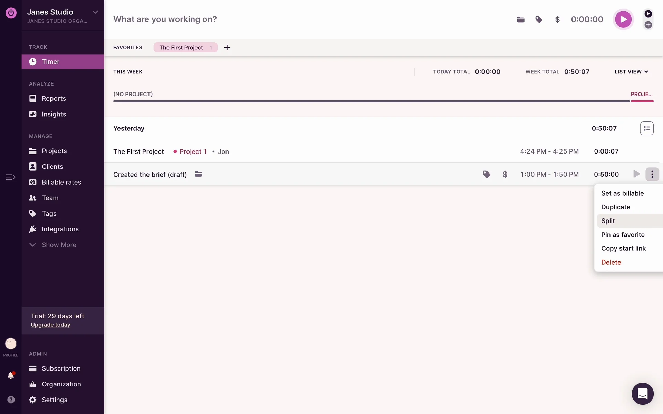
Task: Add tag to Created the brief entry
Action: 486,174
